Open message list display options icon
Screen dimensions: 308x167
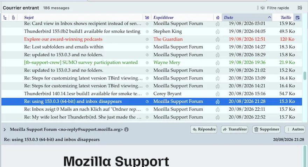point(300,8)
